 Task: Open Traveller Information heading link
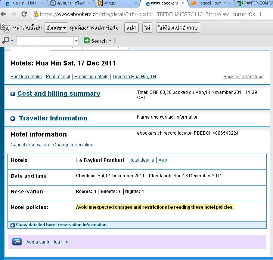pos(52,118)
